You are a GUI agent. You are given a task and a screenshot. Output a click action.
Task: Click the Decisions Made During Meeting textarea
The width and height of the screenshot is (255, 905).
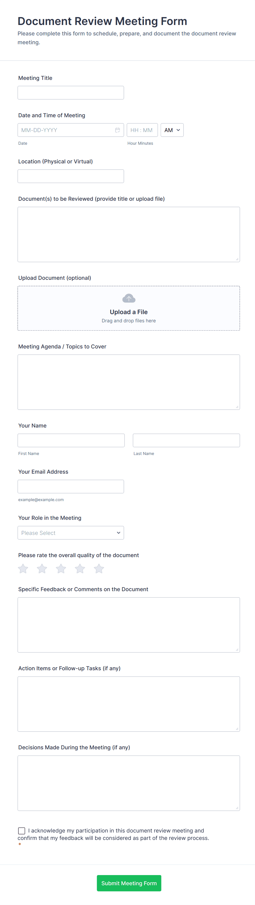(128, 783)
